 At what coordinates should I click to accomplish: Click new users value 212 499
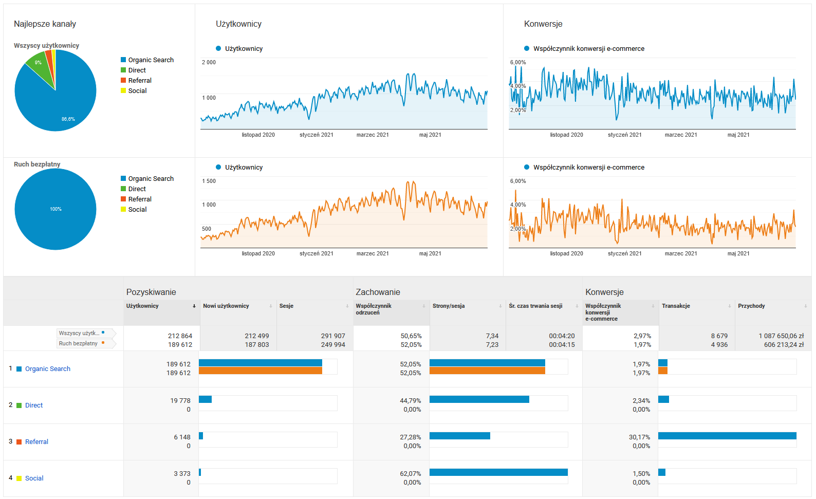(x=257, y=336)
